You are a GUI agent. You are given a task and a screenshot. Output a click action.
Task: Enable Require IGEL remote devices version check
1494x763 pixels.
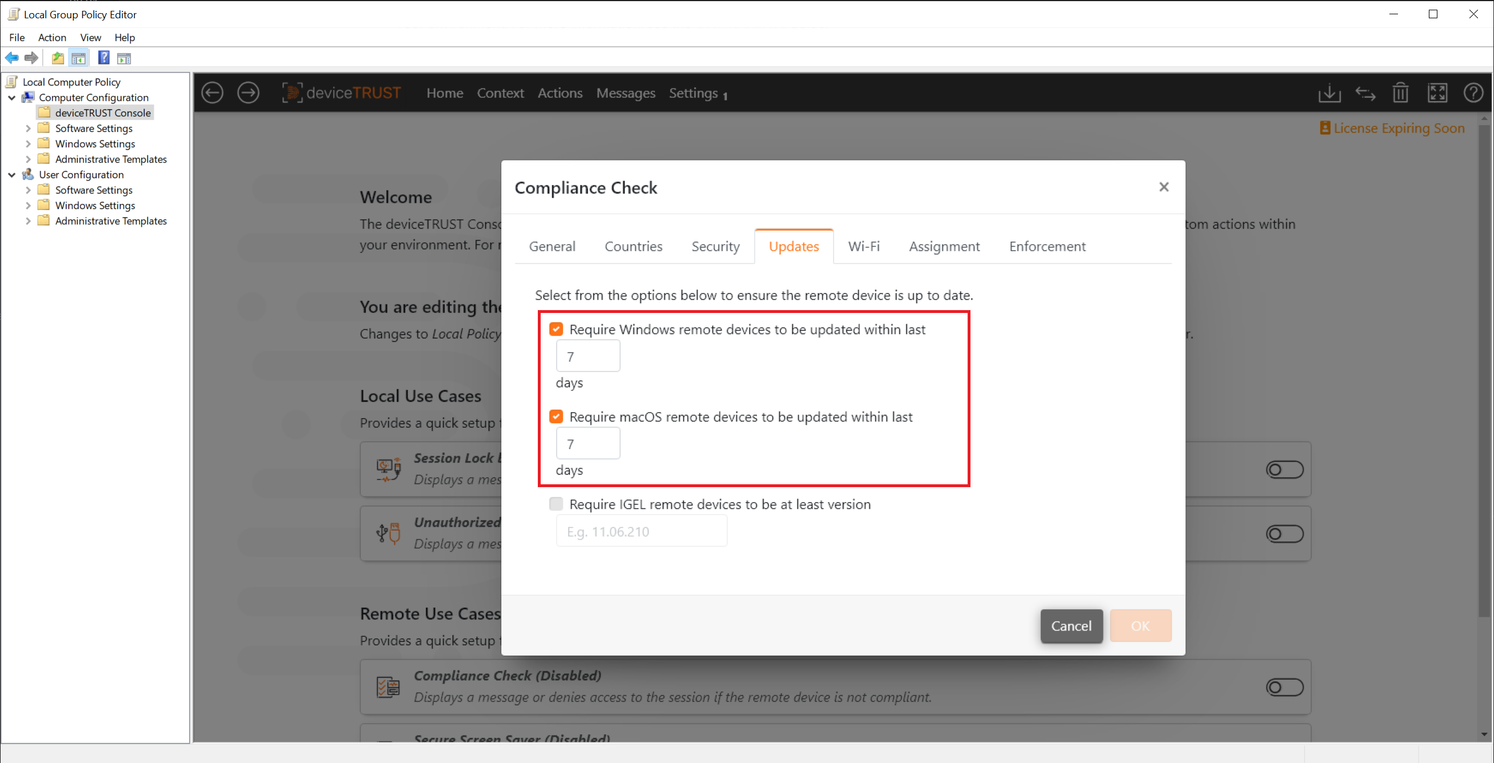(556, 504)
